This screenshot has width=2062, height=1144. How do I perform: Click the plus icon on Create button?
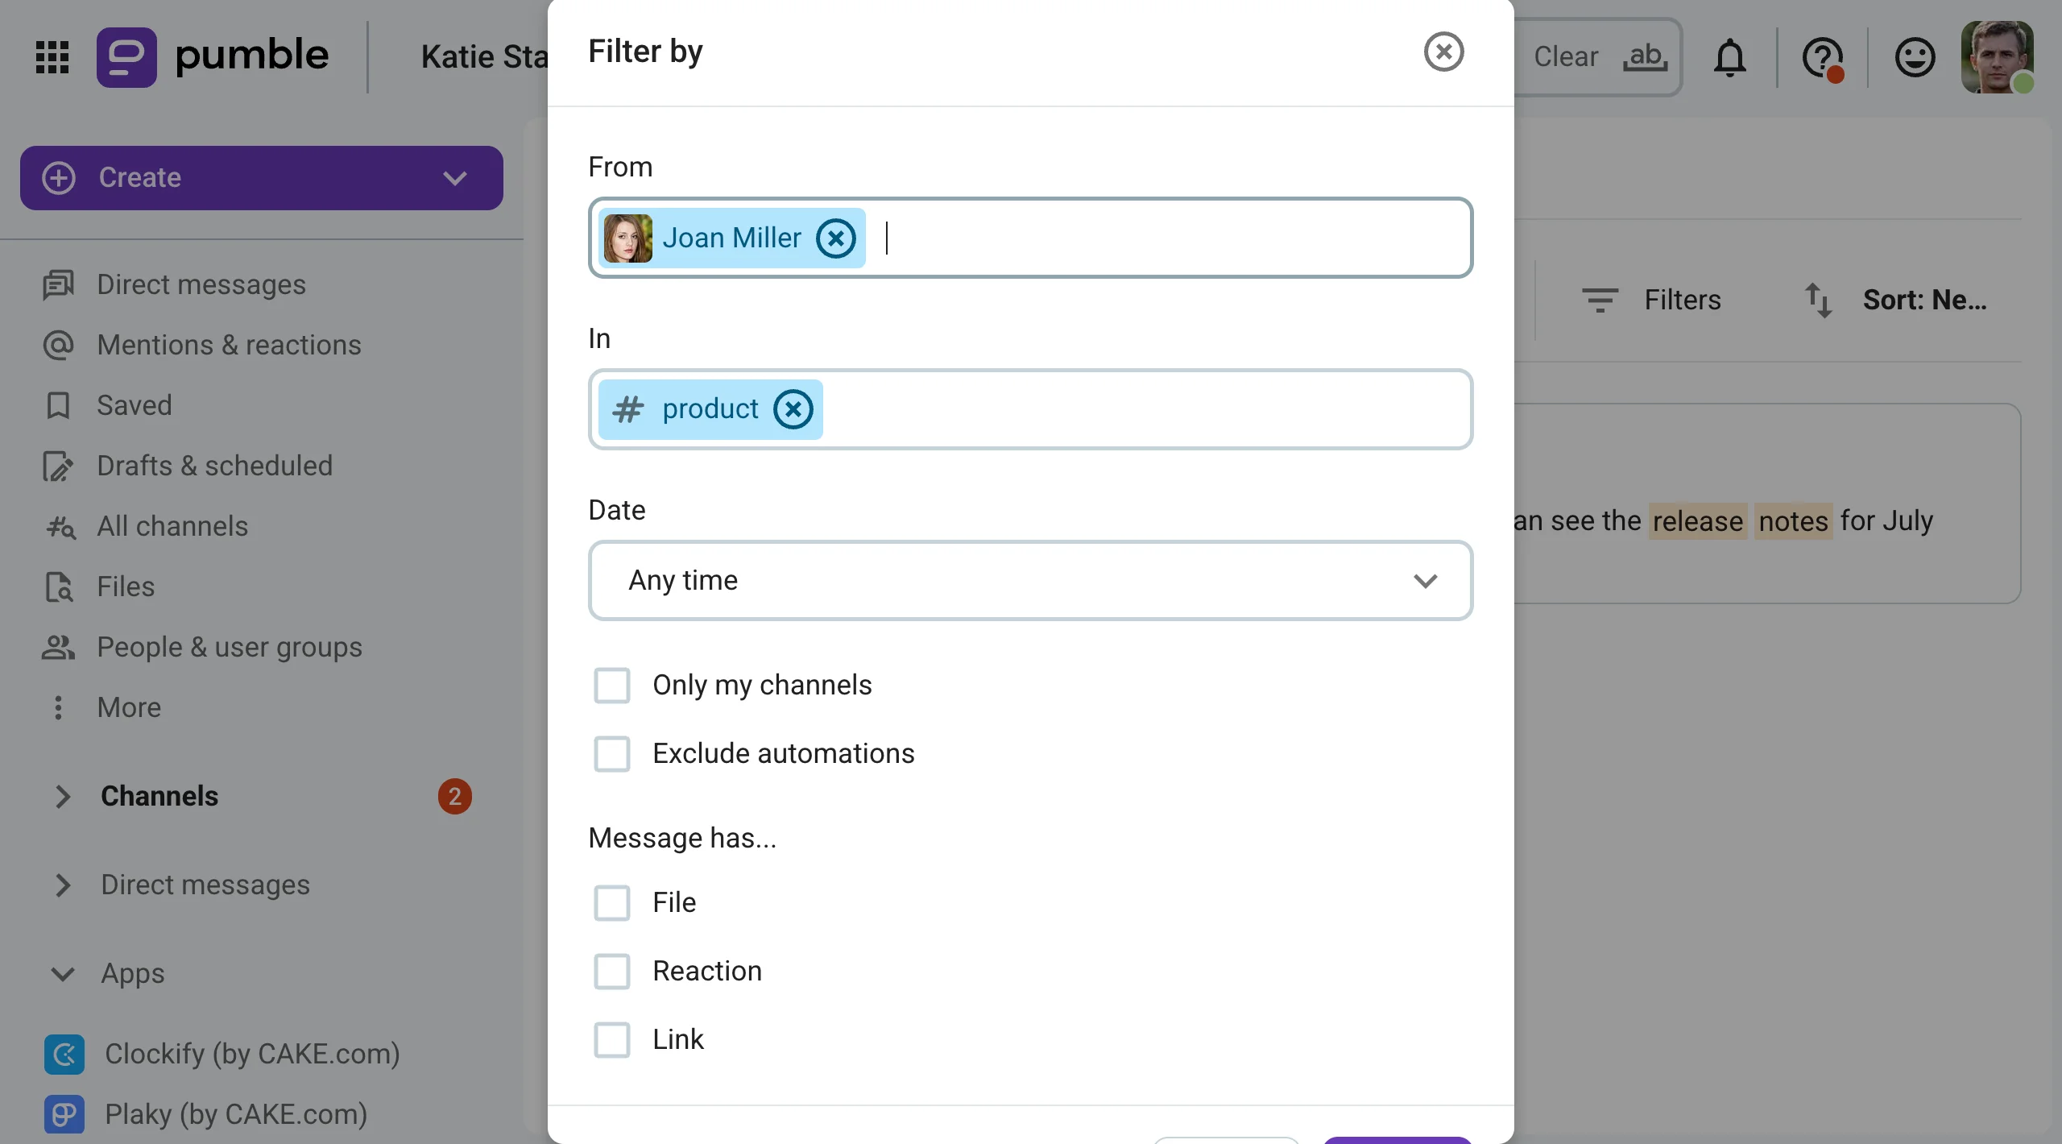pos(59,178)
